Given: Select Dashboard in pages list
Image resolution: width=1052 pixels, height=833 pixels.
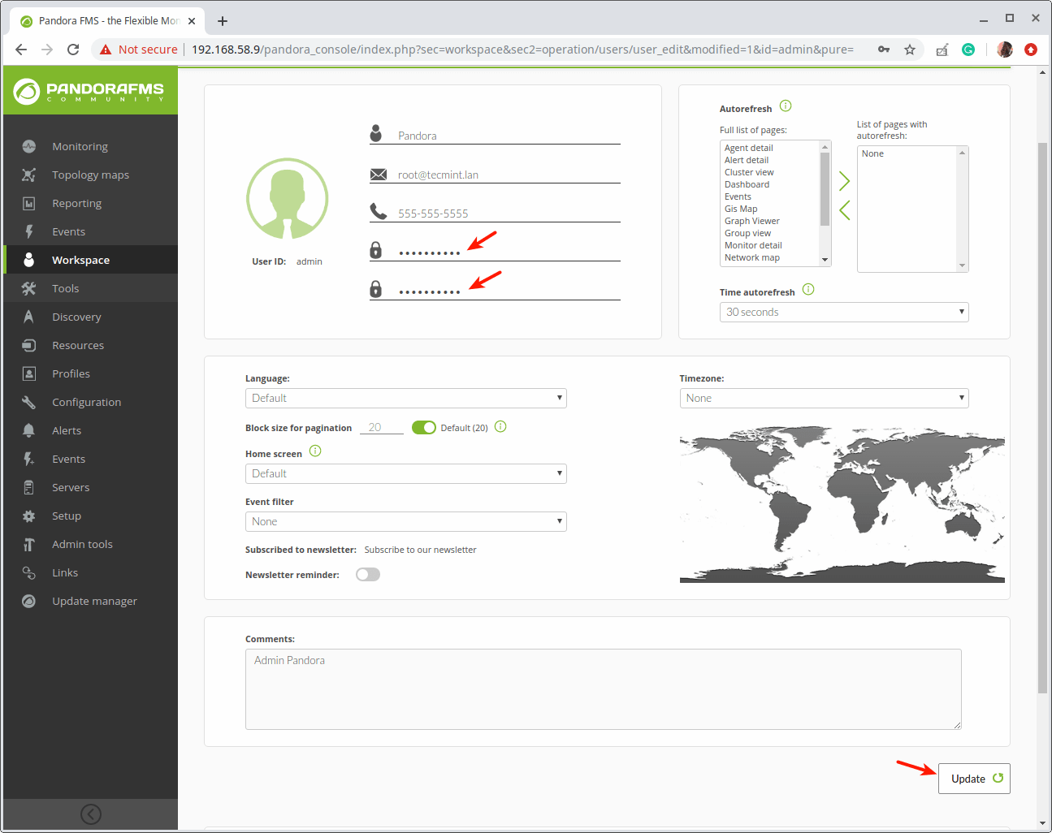Looking at the screenshot, I should tap(747, 184).
